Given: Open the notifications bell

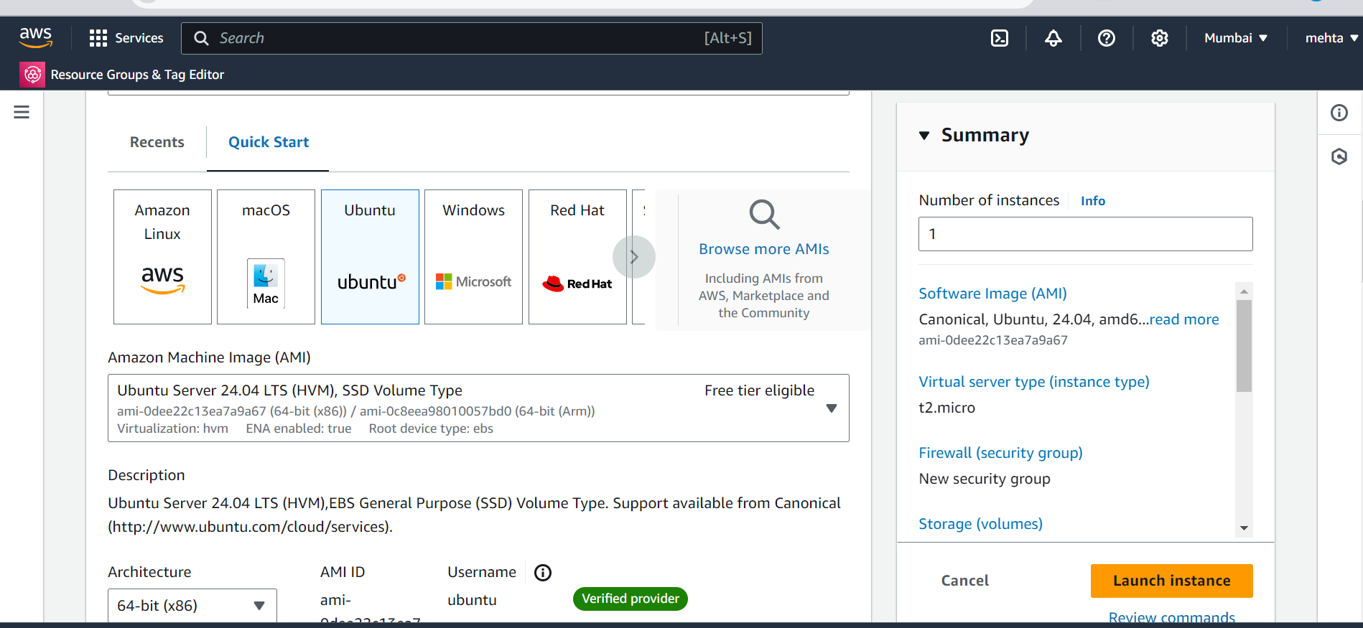Looking at the screenshot, I should [1053, 38].
